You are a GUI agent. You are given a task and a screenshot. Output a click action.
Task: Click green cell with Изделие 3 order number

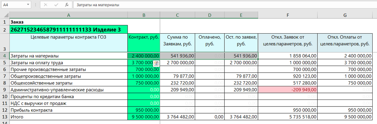(68, 29)
